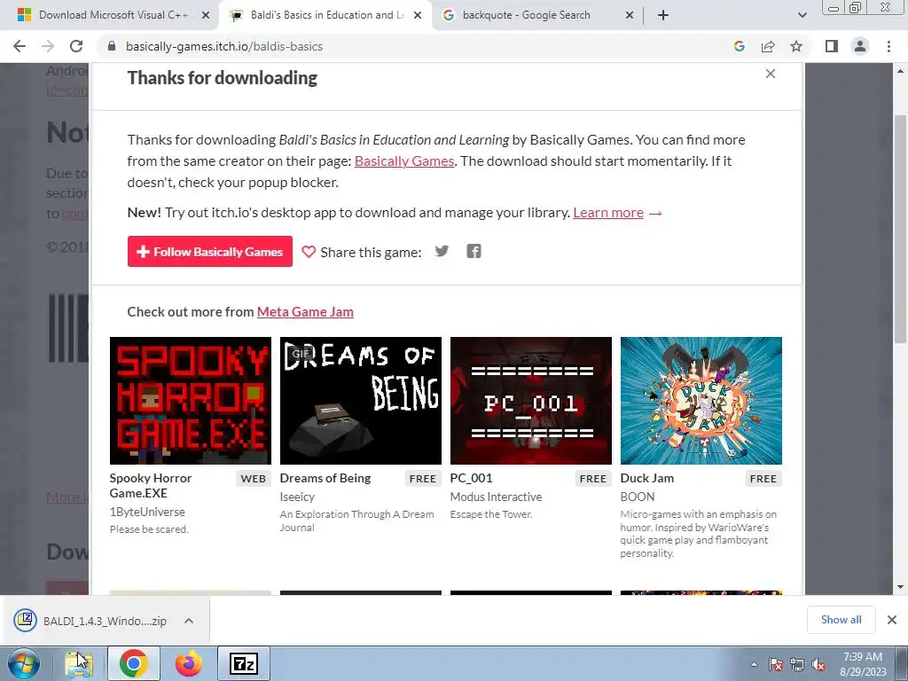
Task: Open Dreams of Being thumbnail
Action: [361, 401]
